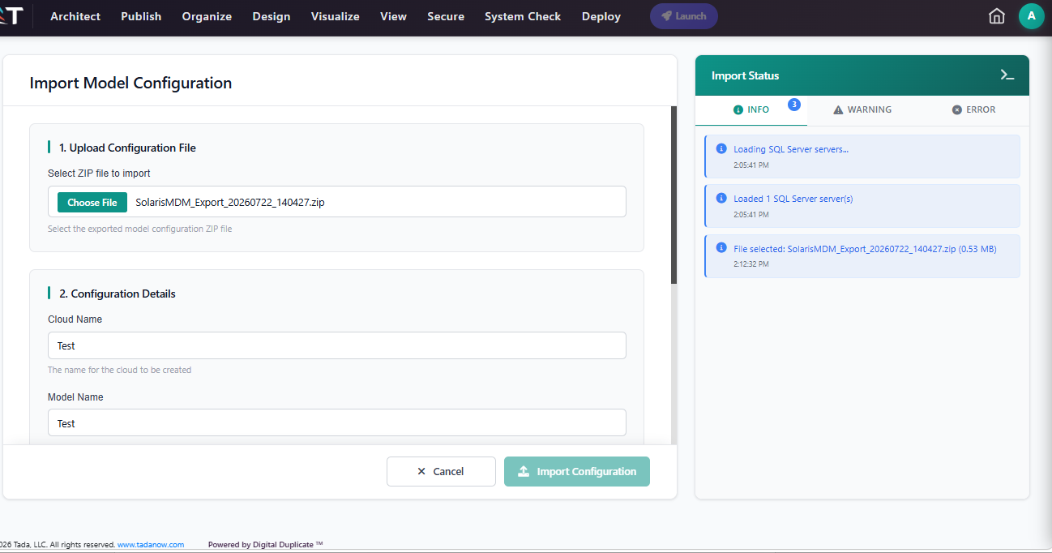Screen dimensions: 1052x553
Task: Click the '1. Upload Configuration File' heading
Action: [x=127, y=148]
